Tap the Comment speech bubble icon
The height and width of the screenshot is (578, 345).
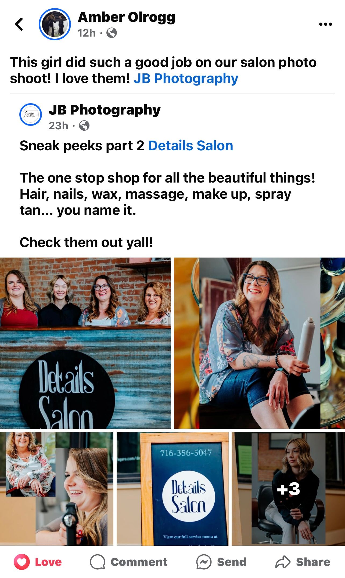coord(97,562)
